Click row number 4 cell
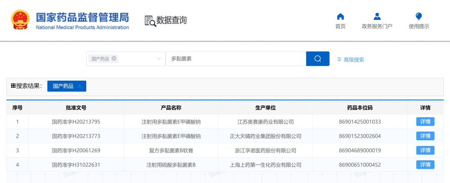Image resolution: width=450 pixels, height=183 pixels. pyautogui.click(x=17, y=165)
